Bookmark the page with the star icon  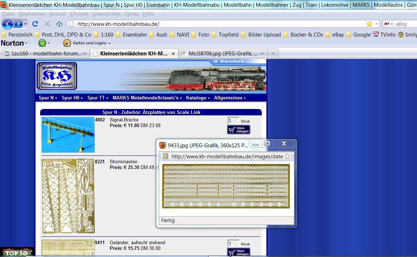click(x=369, y=24)
